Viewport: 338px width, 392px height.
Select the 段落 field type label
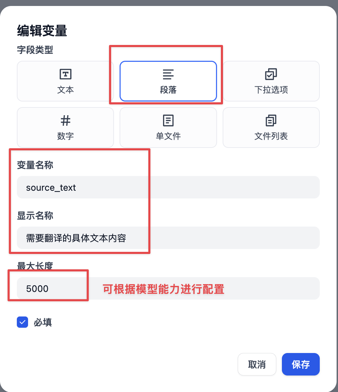168,90
